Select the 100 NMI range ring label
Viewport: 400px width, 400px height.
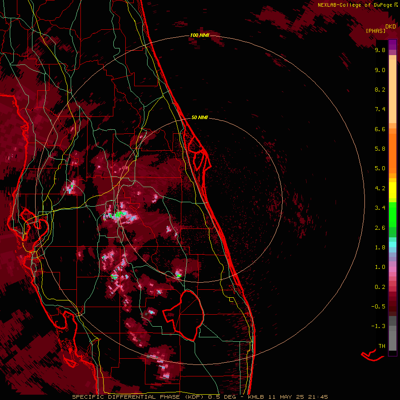click(200, 35)
